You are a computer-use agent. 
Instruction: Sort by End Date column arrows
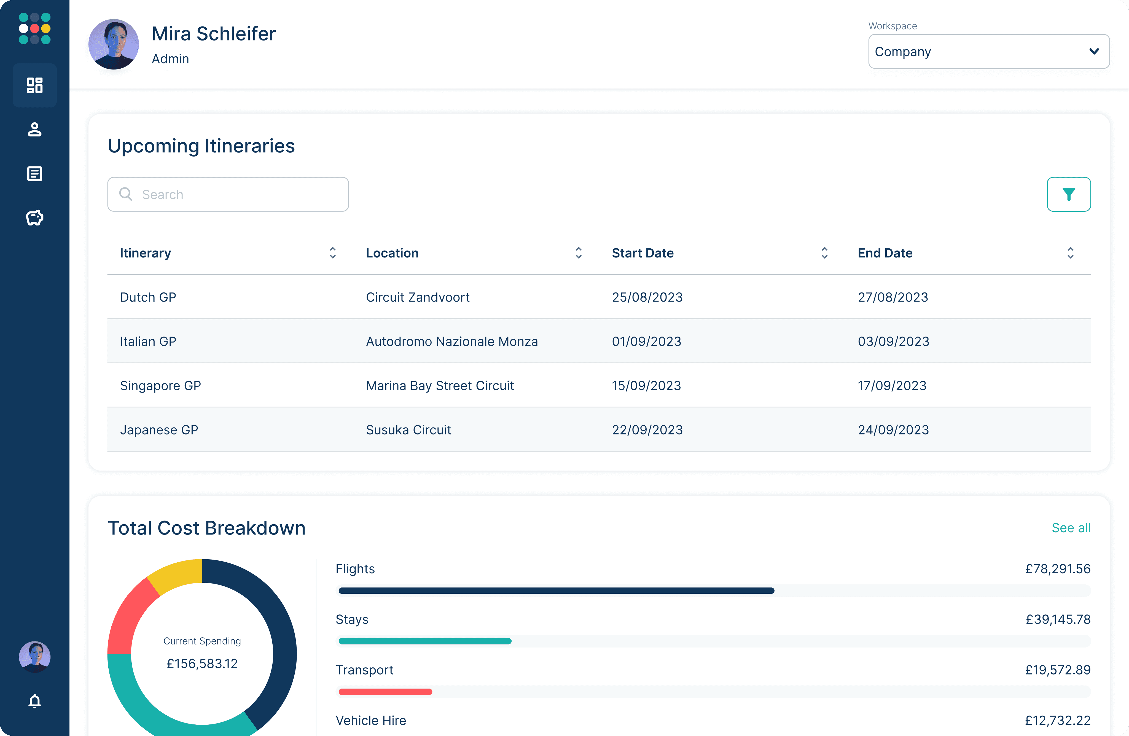(x=1070, y=253)
